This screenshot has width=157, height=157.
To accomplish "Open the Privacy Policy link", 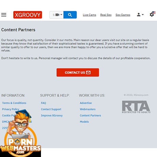I will tap(11, 109).
